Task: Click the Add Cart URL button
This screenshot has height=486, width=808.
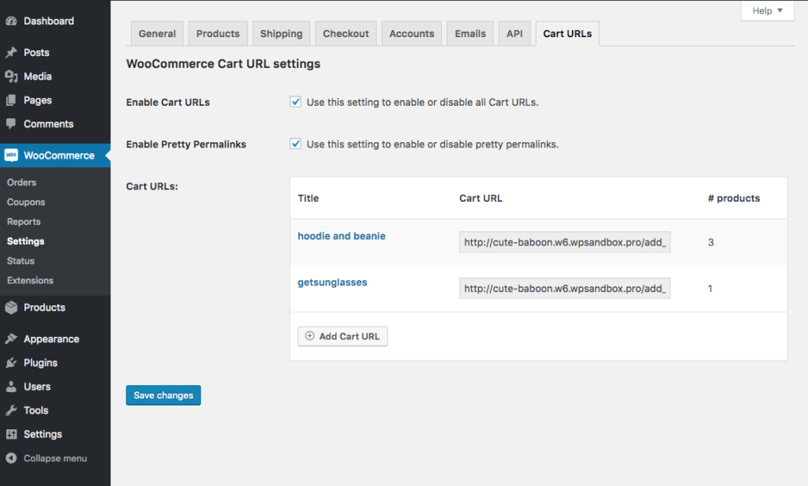Action: point(342,336)
